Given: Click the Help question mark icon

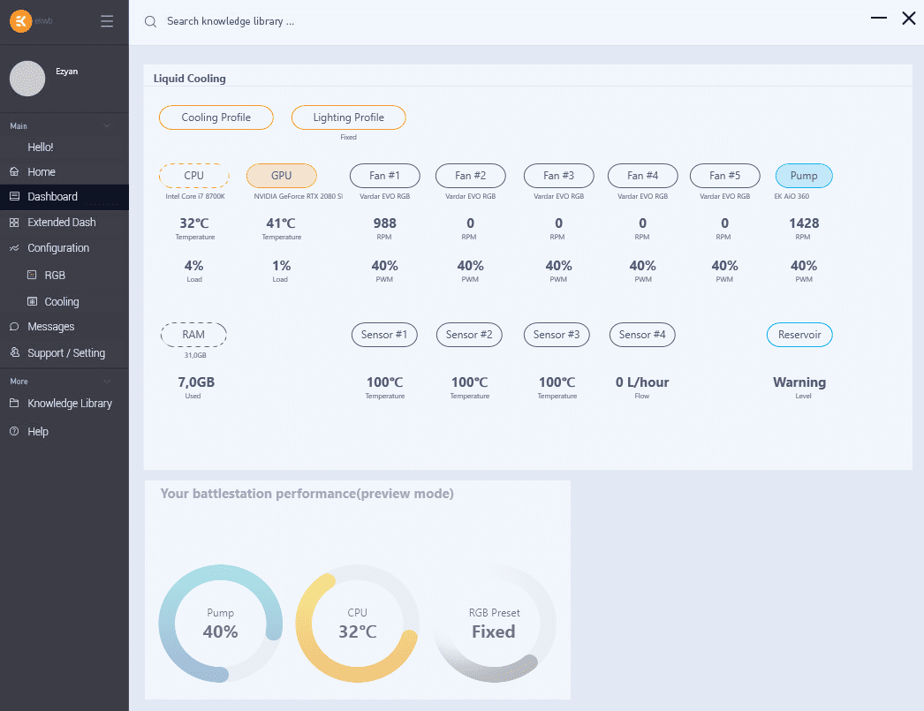Looking at the screenshot, I should [14, 432].
